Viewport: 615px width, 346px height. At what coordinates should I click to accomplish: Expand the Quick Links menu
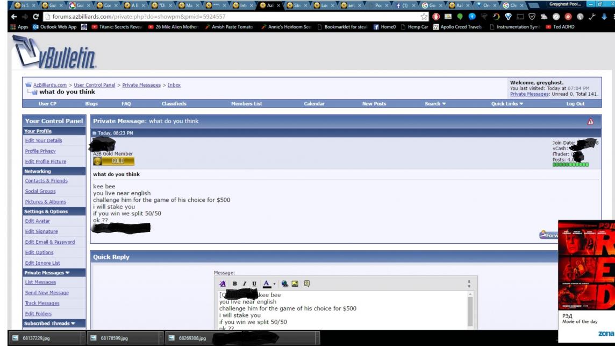tap(507, 104)
